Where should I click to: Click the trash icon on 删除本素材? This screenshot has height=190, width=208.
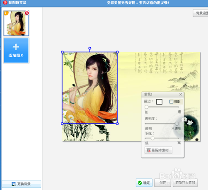(149, 150)
